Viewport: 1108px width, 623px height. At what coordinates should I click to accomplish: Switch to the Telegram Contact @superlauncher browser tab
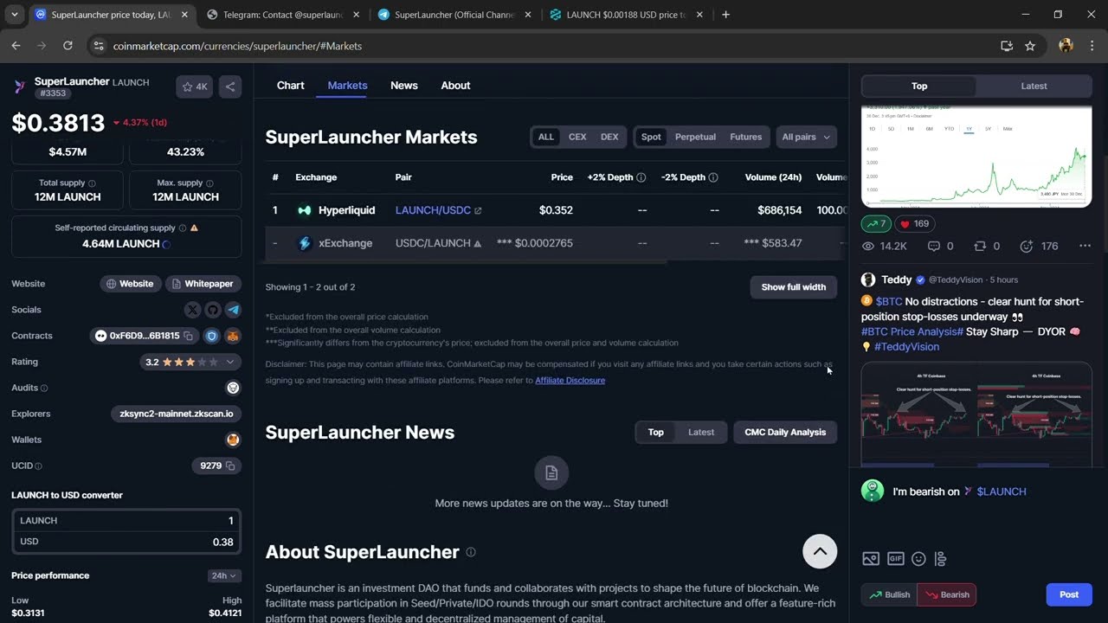283,15
